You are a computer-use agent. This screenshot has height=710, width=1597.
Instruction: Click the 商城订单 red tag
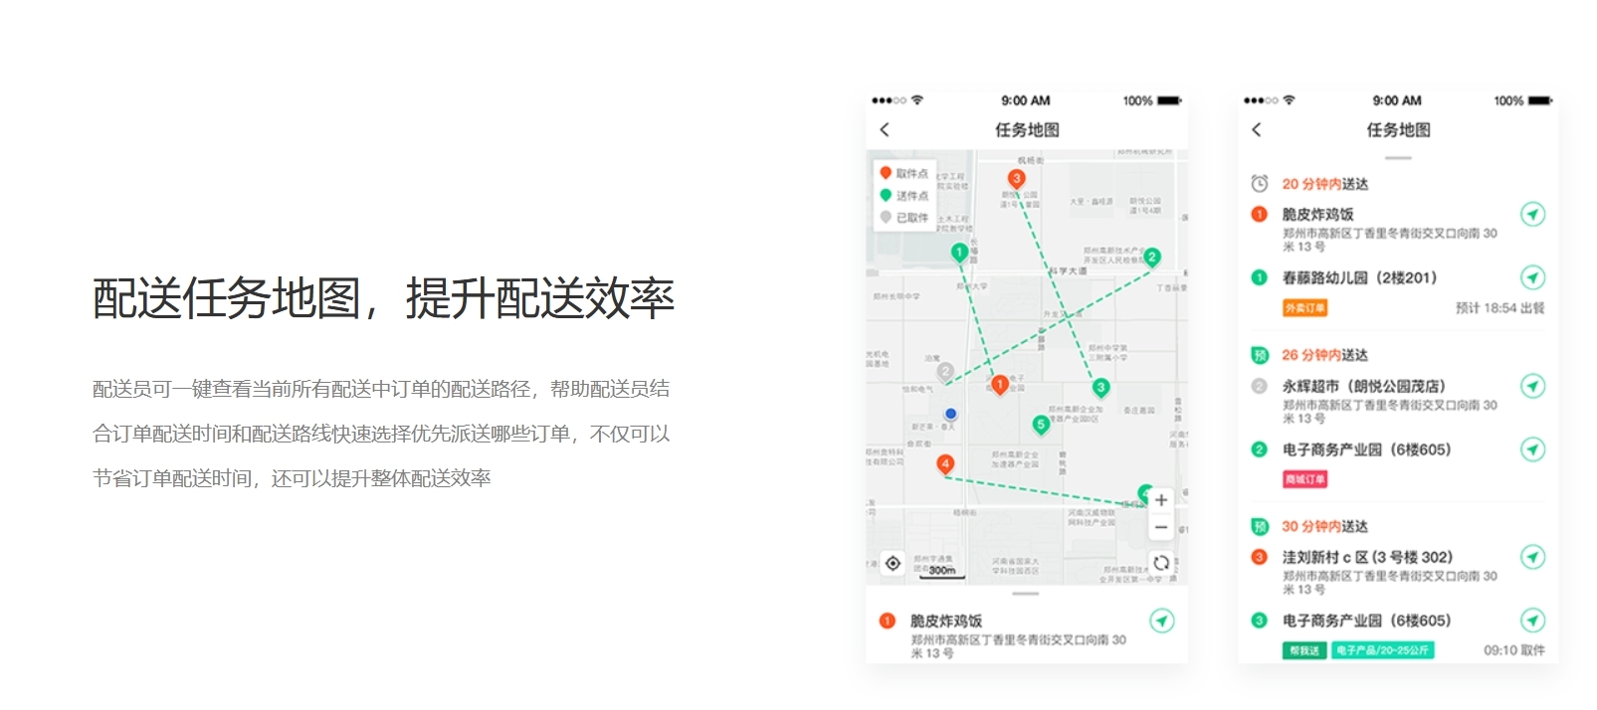coord(1304,479)
